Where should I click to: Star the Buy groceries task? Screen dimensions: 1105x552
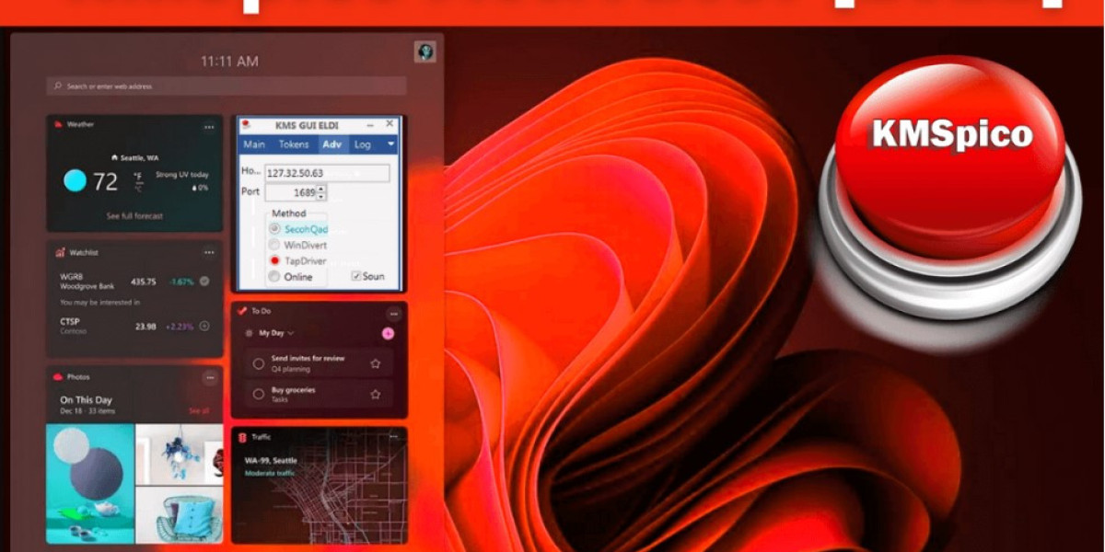[x=375, y=394]
